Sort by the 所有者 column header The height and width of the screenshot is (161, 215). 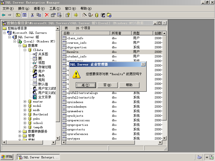(121, 33)
